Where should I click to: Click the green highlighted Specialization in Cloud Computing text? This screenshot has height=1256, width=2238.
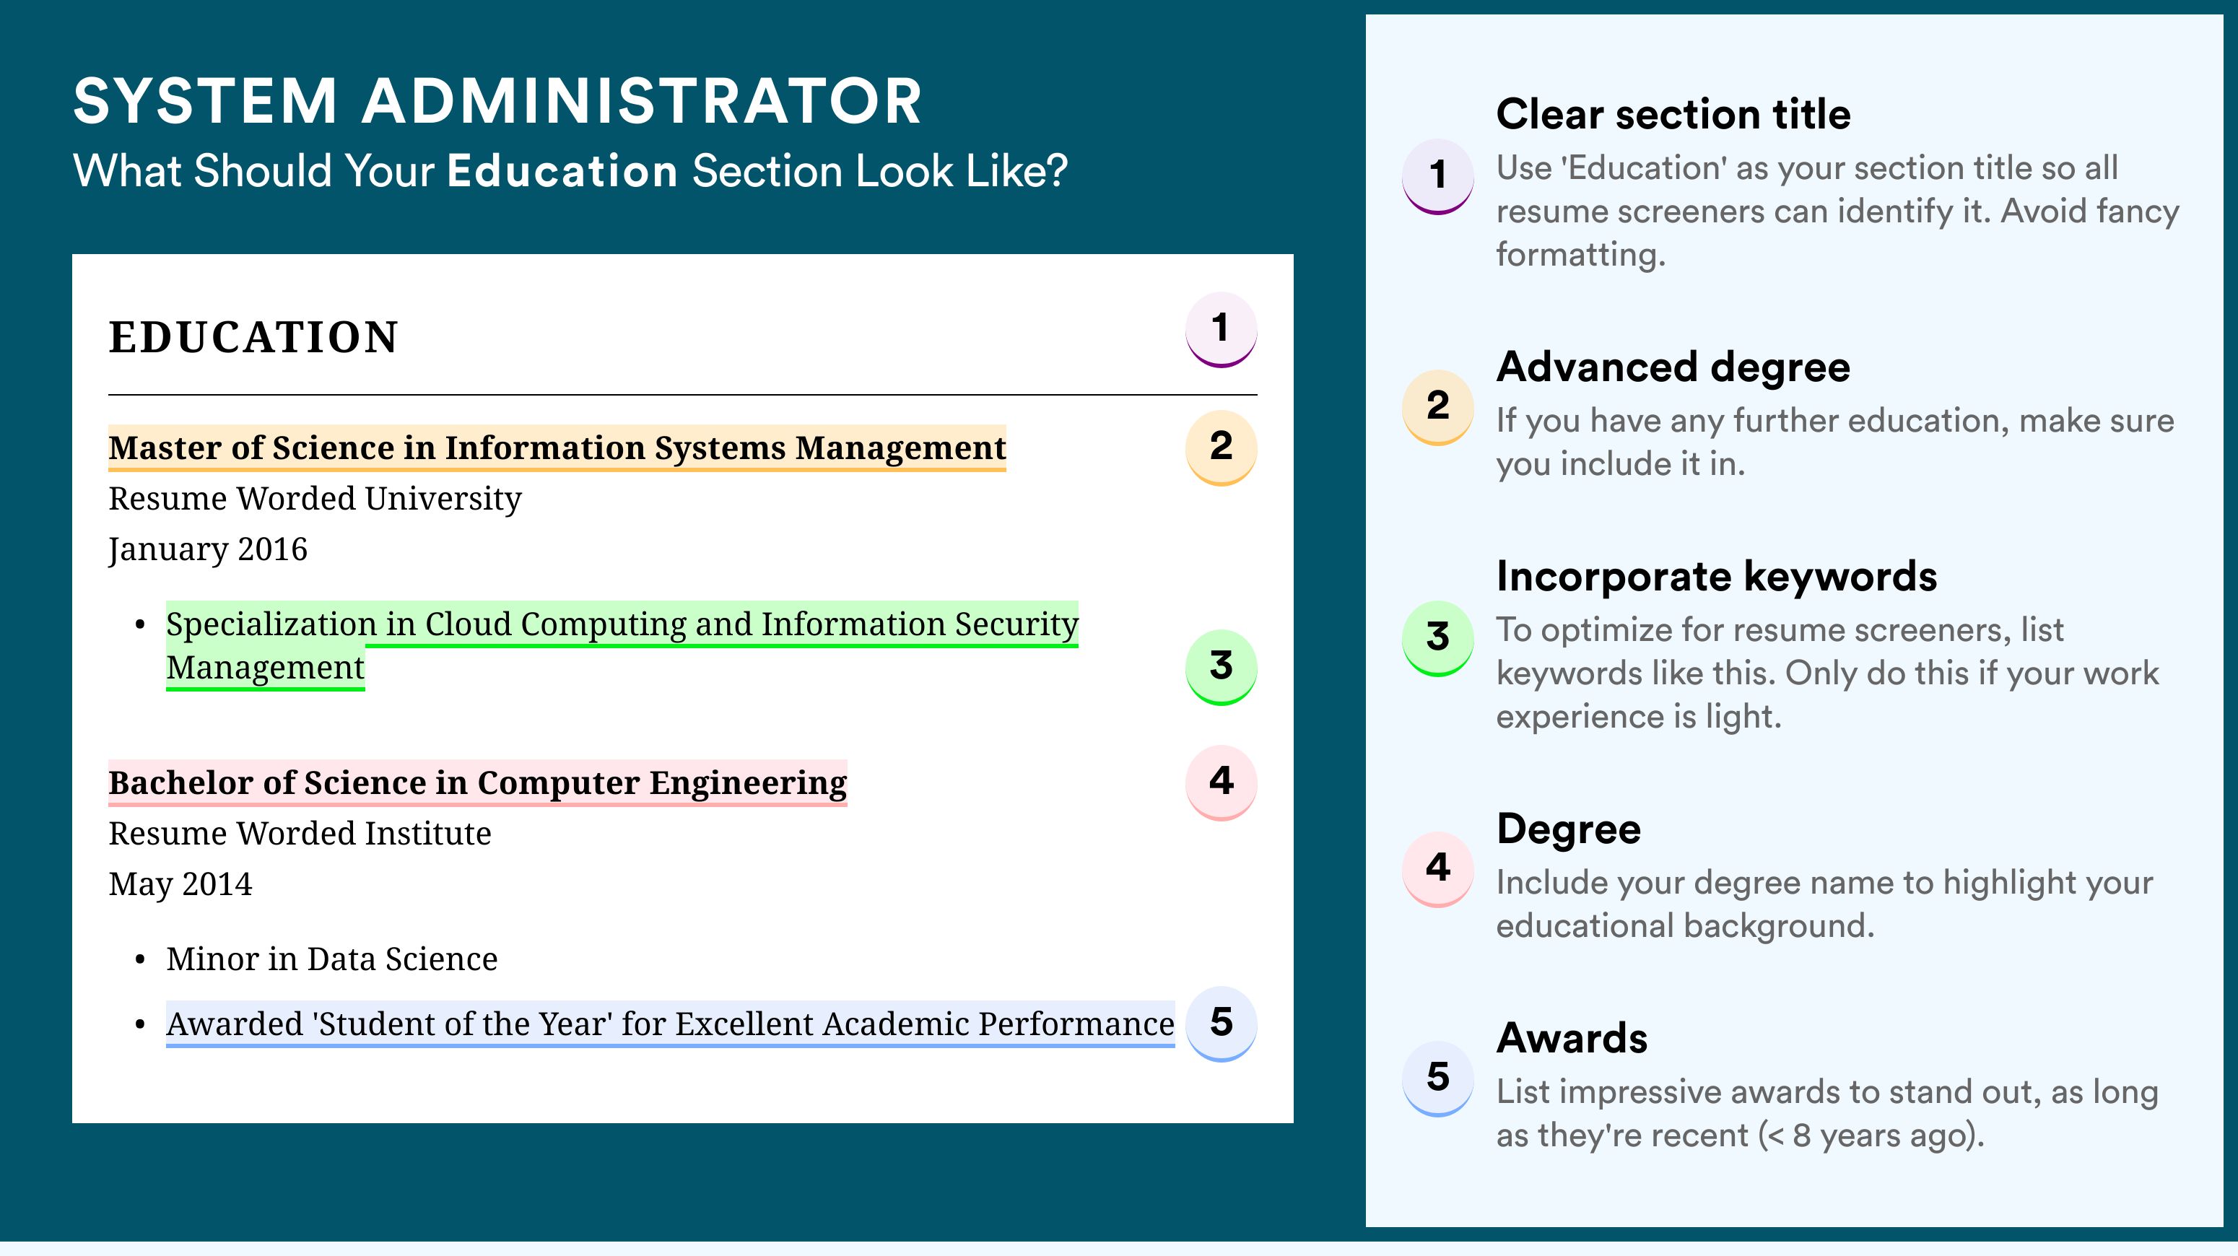622,645
